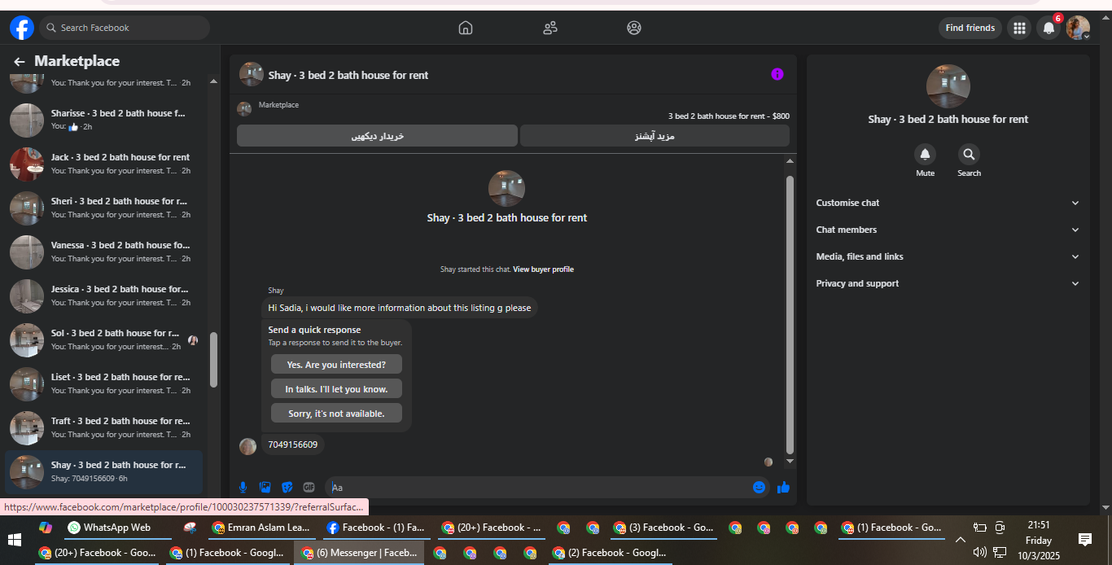Send quick response 'Yes. Are you interested?'

coord(336,365)
